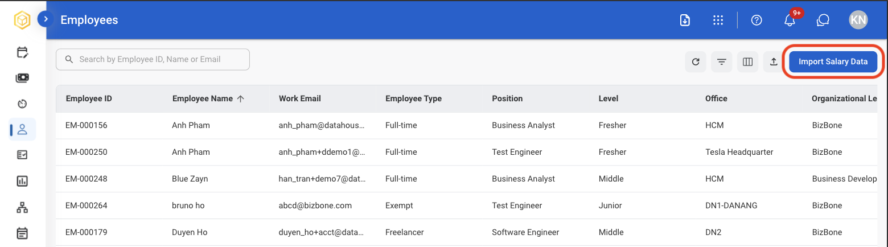Screen dimensions: 888x247
Task: Open the organization chart sidebar icon
Action: pos(22,207)
